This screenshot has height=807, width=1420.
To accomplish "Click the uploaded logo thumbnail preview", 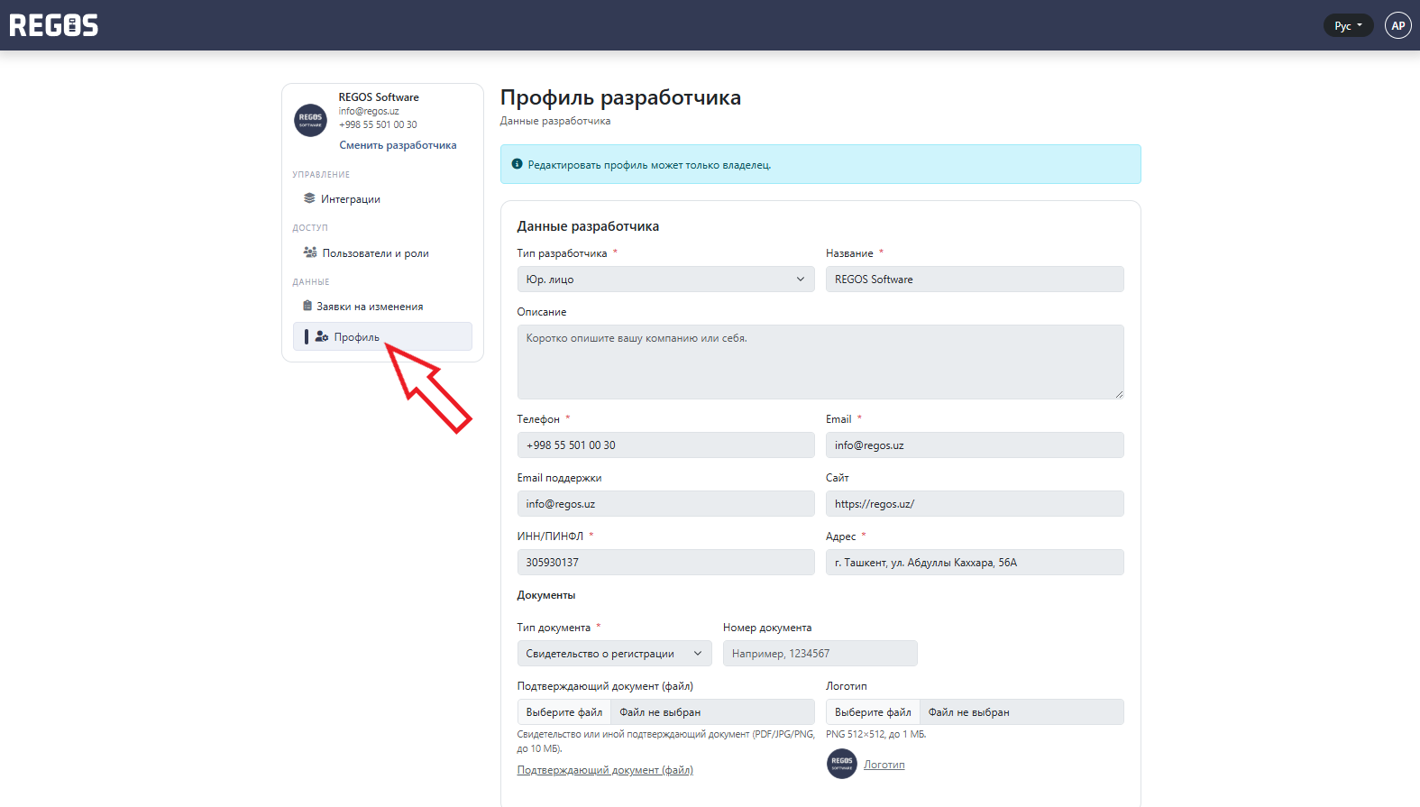I will 841,764.
